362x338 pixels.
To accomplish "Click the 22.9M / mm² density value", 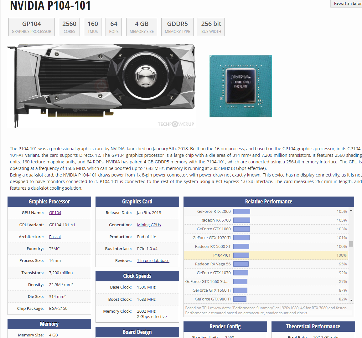I will (61, 284).
